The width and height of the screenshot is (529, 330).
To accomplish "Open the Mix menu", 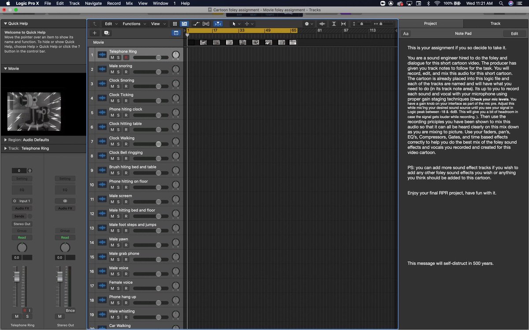I will [x=129, y=3].
